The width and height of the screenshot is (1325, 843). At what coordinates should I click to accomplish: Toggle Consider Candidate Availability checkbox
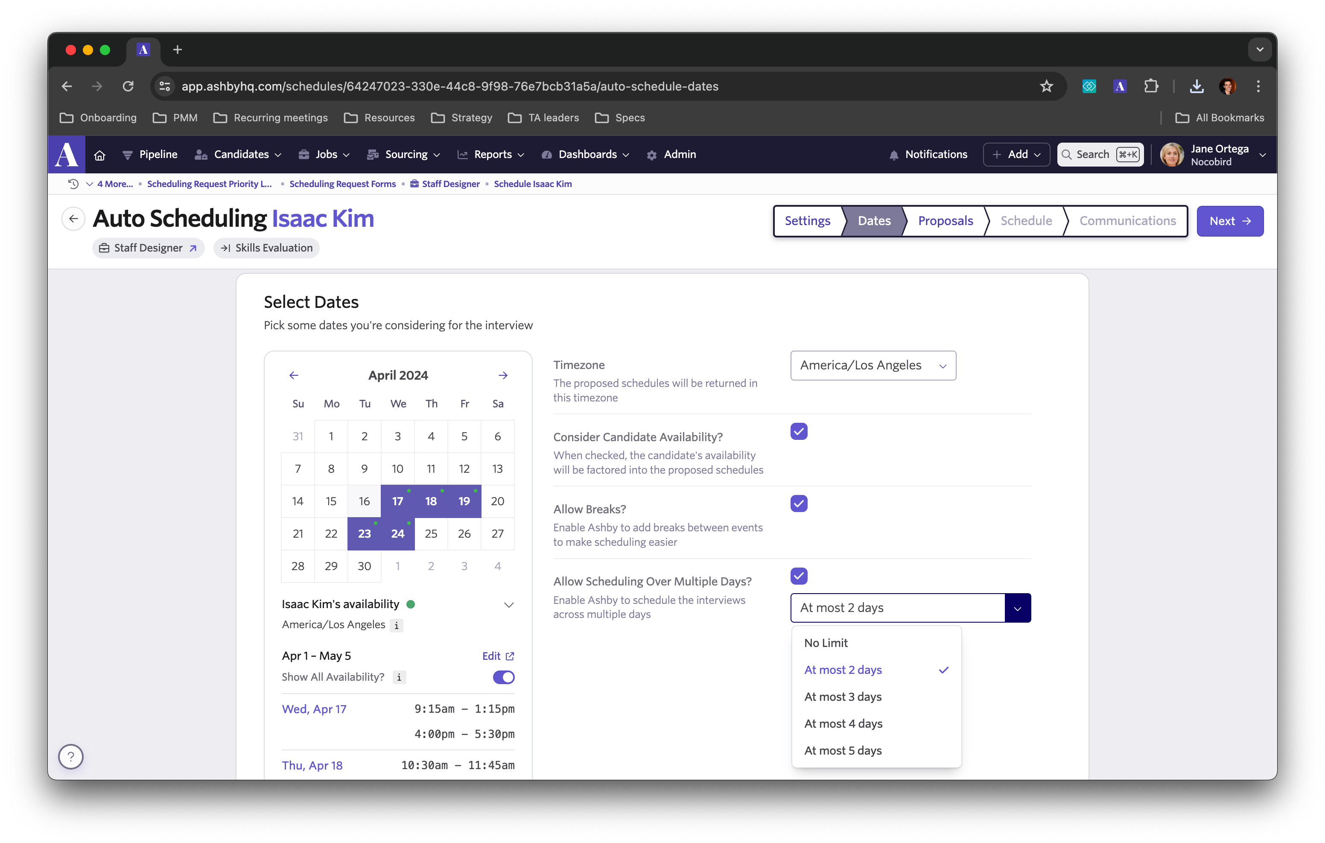[x=799, y=432]
